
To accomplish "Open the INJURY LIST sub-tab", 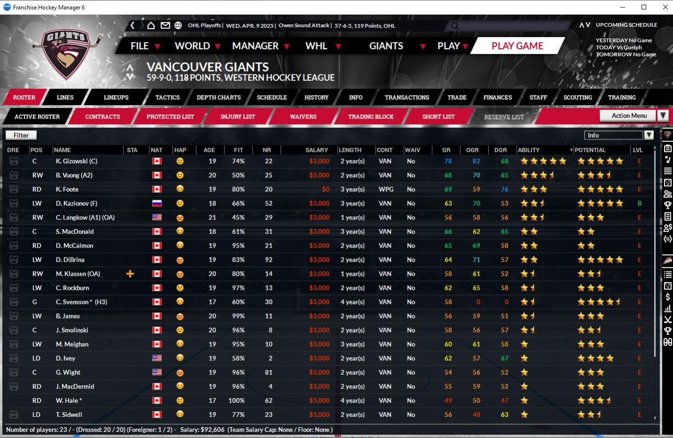I will click(x=238, y=117).
